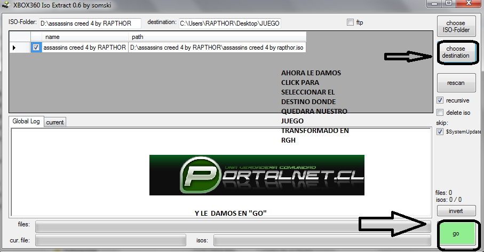The width and height of the screenshot is (484, 252).
Task: Click the choose ISO-Folder button
Action: click(x=456, y=27)
